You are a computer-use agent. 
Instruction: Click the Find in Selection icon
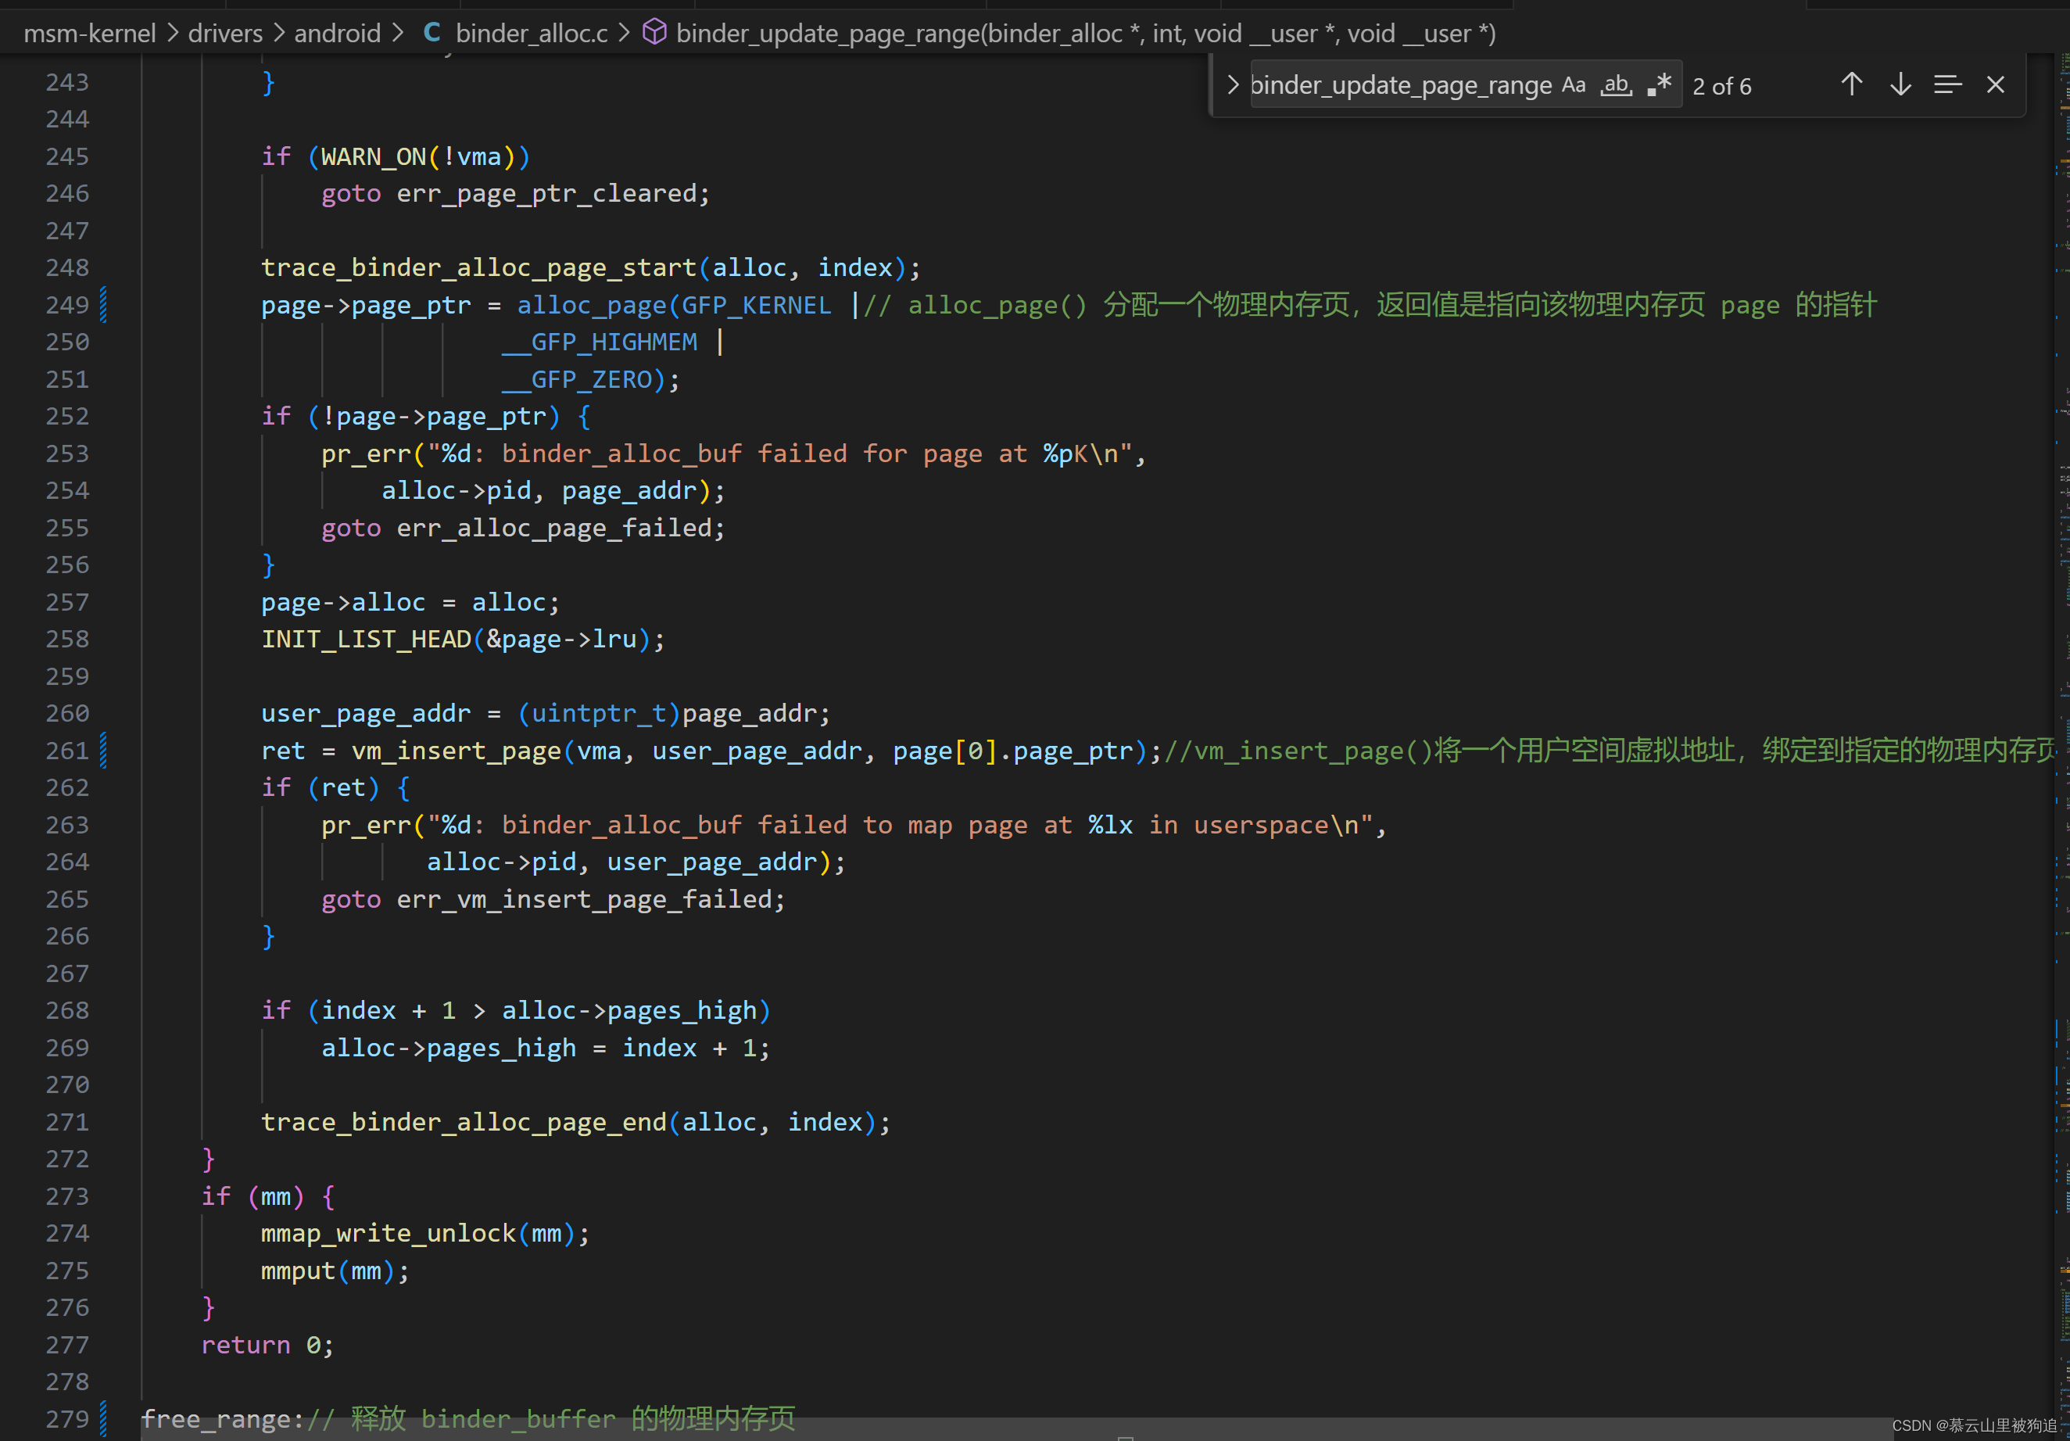(1947, 84)
